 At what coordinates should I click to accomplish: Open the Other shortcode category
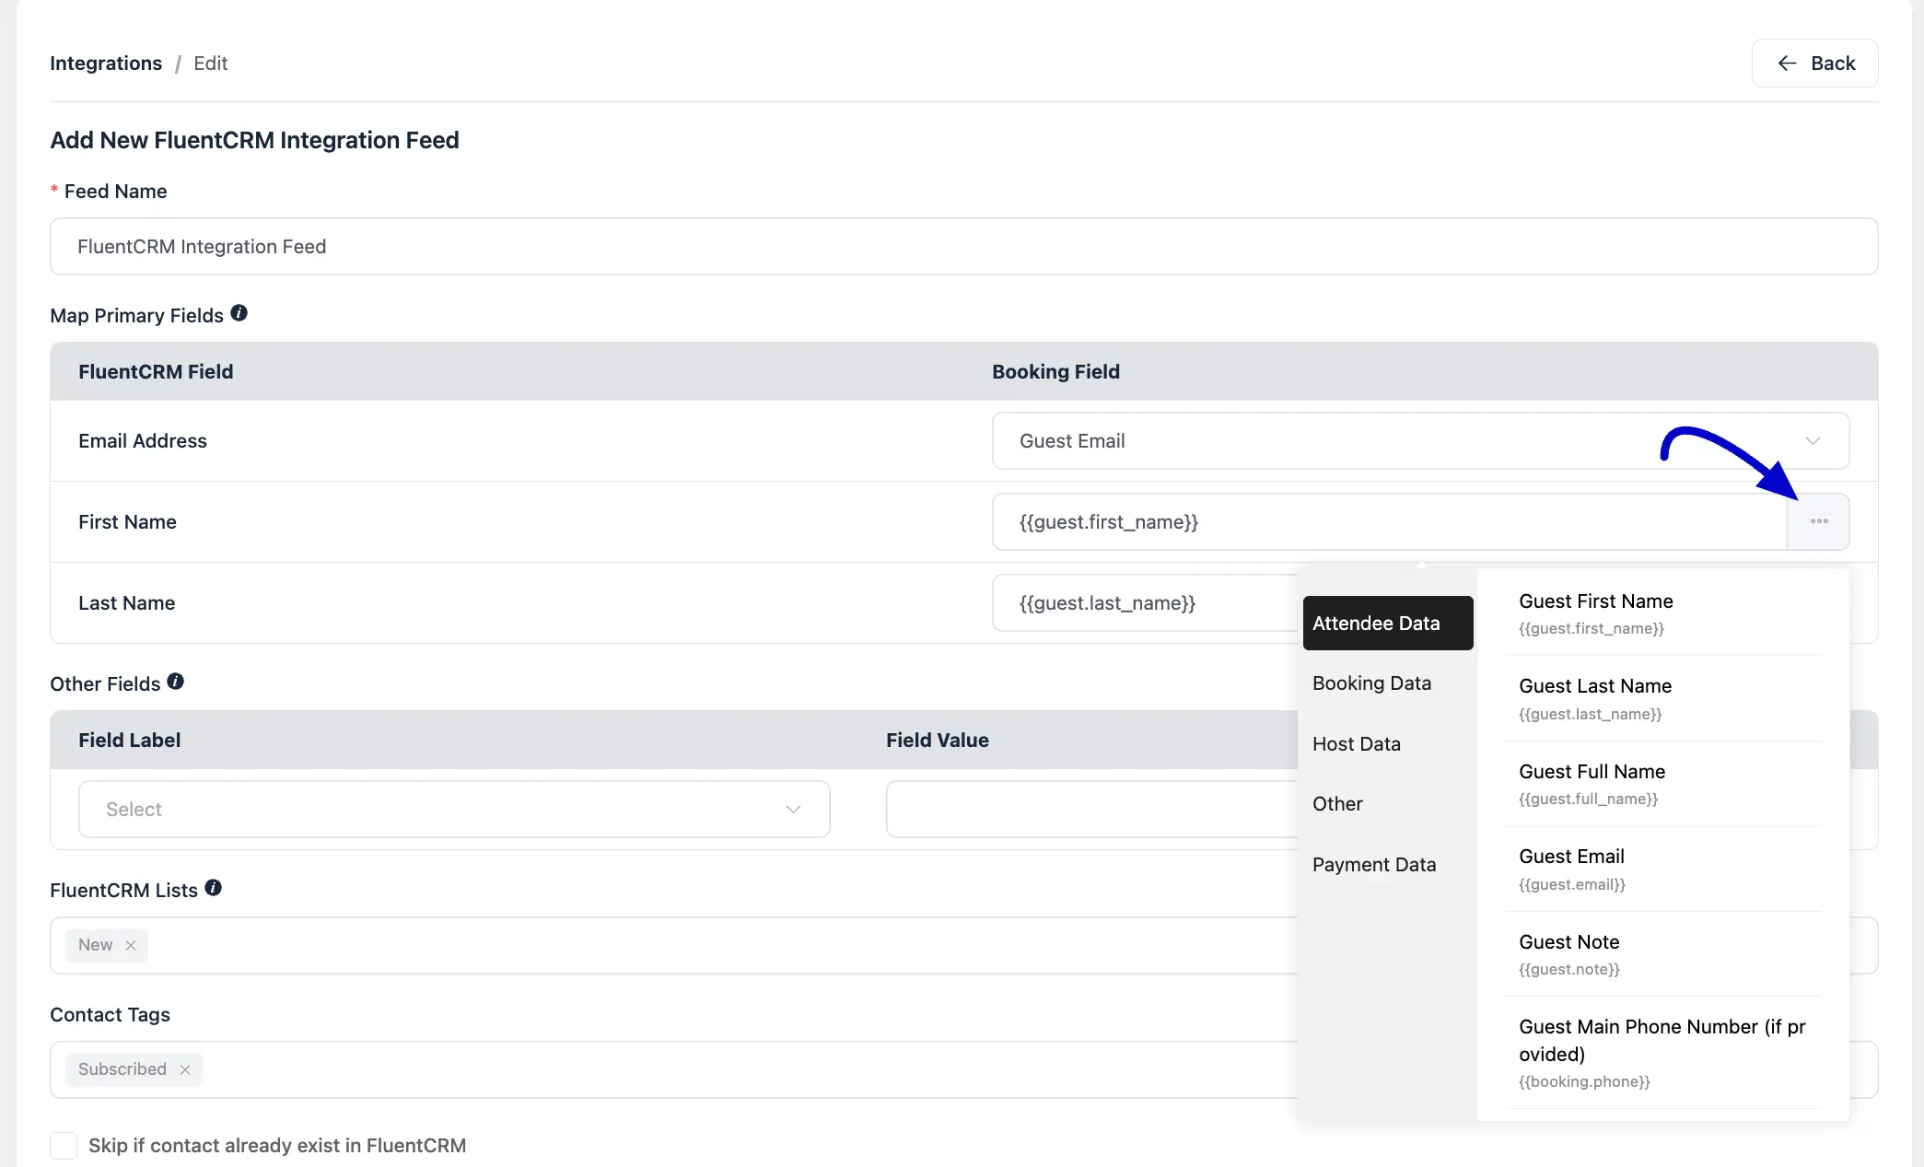point(1337,803)
